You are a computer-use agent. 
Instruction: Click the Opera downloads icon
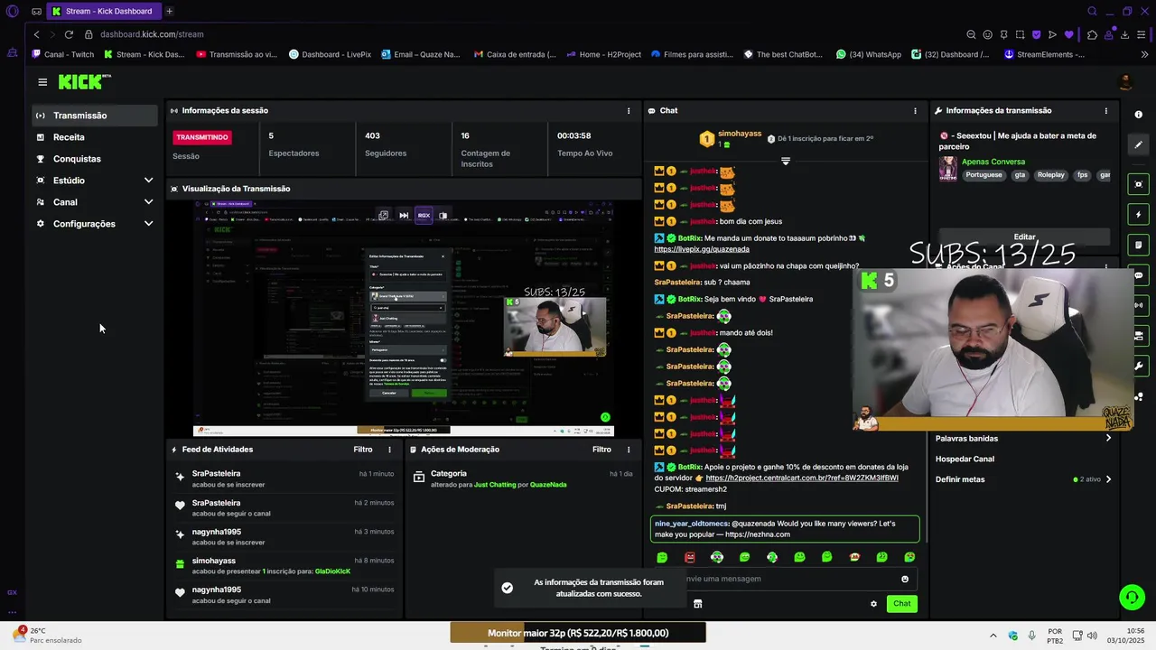pyautogui.click(x=1124, y=34)
